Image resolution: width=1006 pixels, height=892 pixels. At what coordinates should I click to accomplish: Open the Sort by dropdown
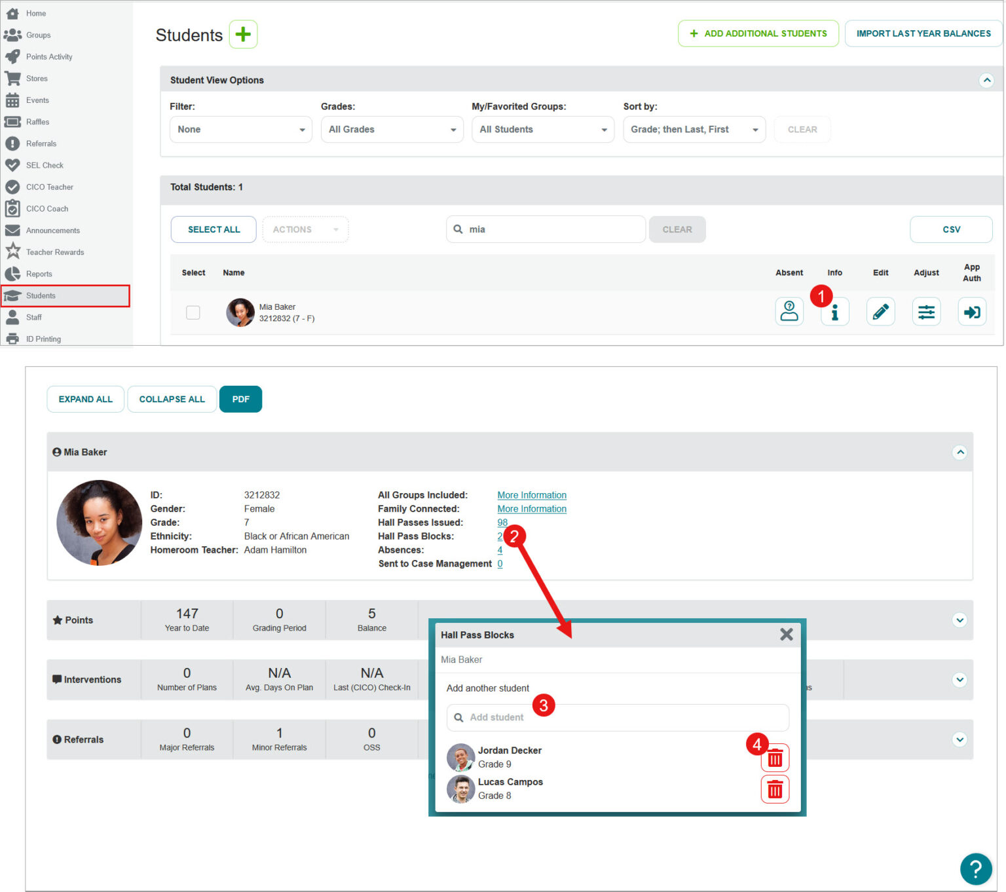694,130
